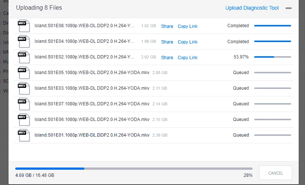Click the Queued status for Island.S01E03
305x185 pixels.
click(x=241, y=88)
